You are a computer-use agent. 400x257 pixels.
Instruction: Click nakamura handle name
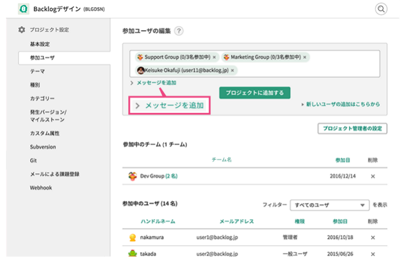tap(152, 237)
